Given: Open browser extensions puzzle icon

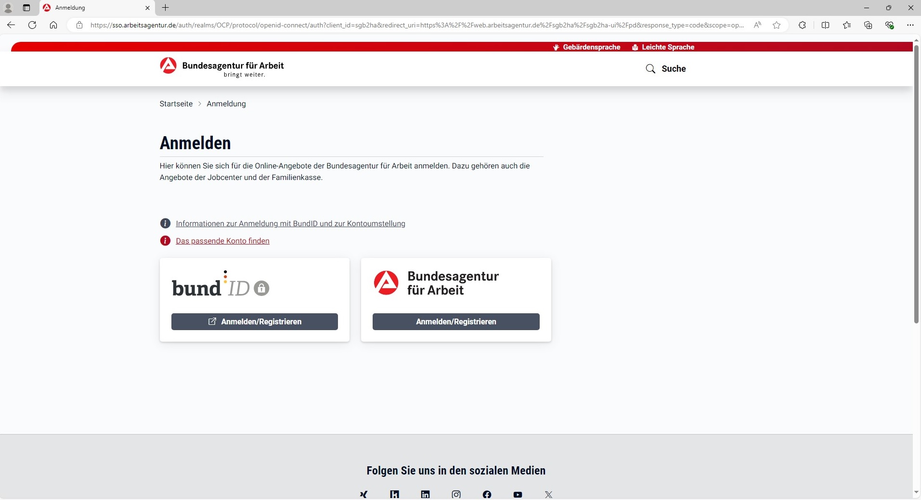Looking at the screenshot, I should click(802, 25).
